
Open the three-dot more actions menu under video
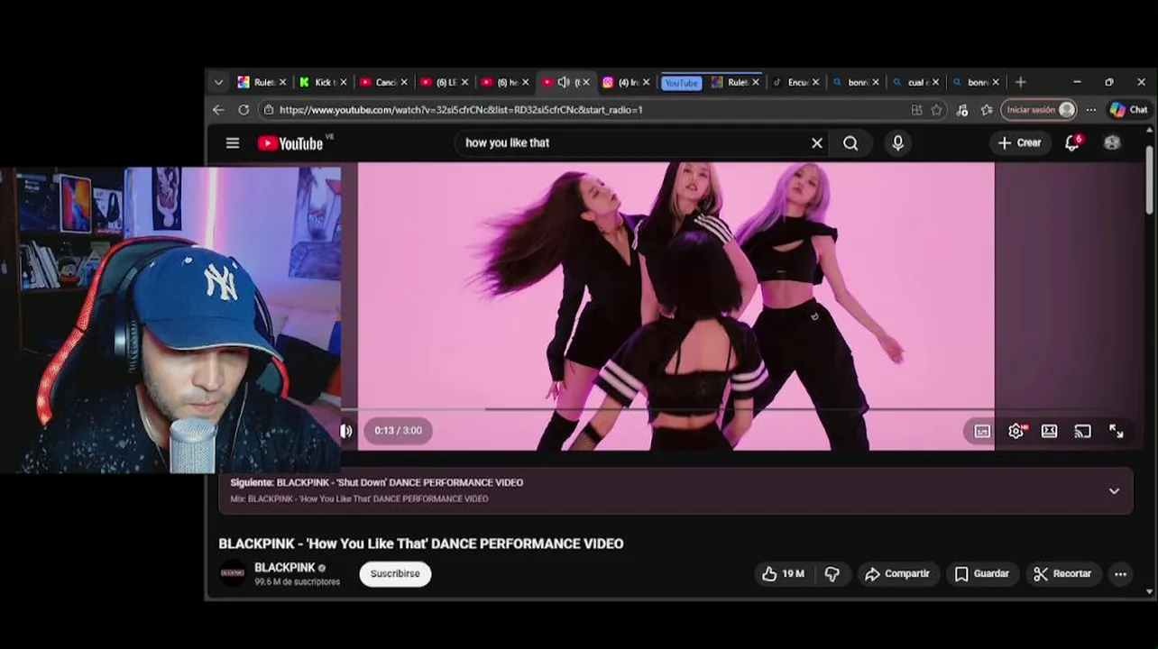tap(1120, 573)
